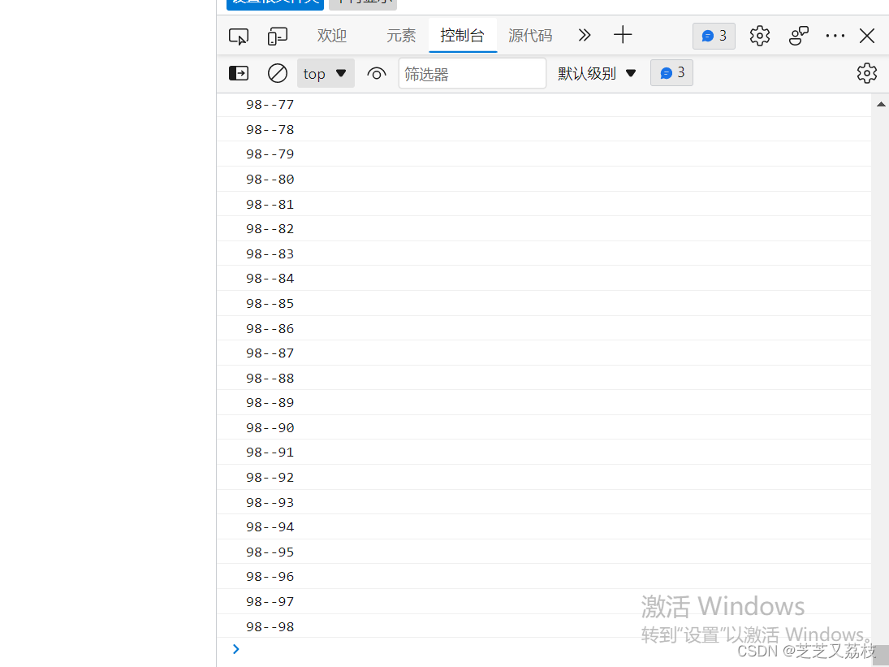Clear the console output
Screen dimensions: 889x667
(277, 72)
